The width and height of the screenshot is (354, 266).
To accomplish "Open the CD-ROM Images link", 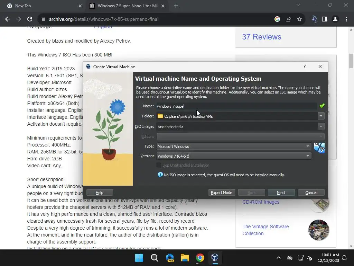I will coord(261,202).
